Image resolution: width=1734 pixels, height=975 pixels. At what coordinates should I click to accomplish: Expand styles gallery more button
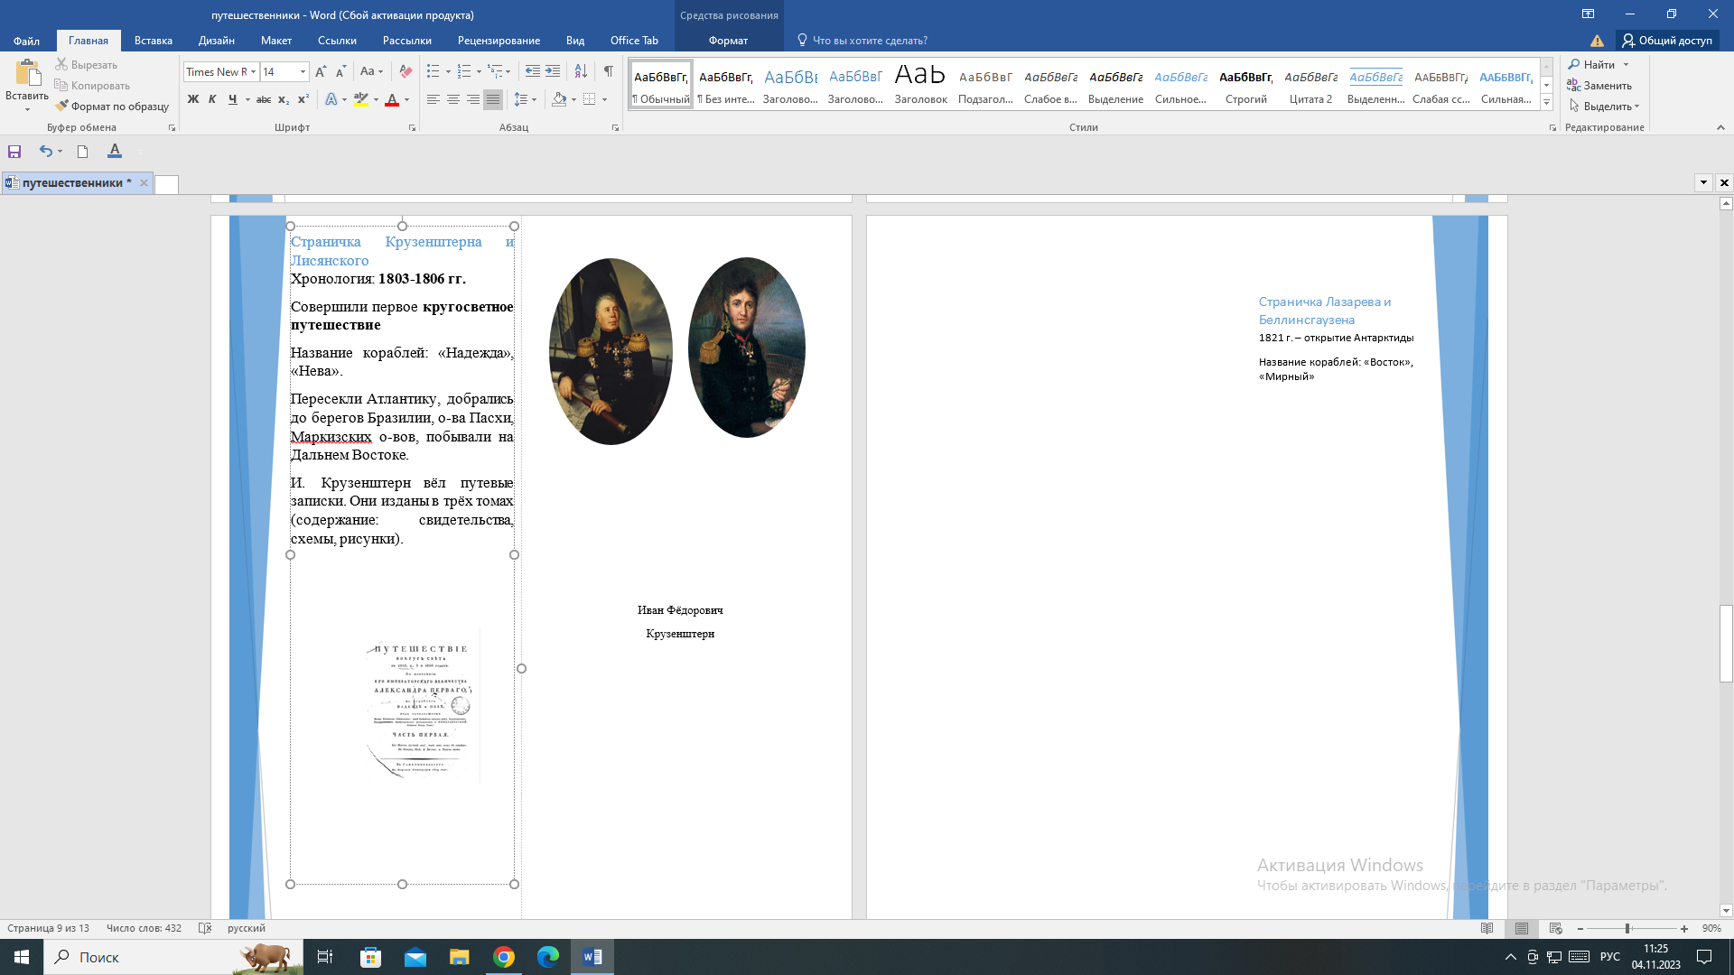pyautogui.click(x=1546, y=102)
